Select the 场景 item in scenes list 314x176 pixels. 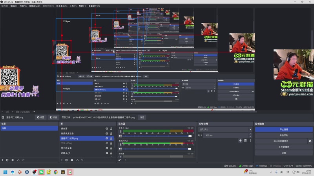[29, 128]
